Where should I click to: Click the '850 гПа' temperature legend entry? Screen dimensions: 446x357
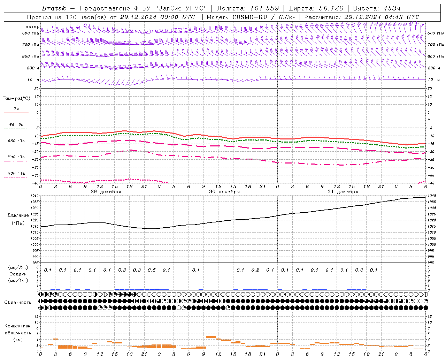[16, 141]
